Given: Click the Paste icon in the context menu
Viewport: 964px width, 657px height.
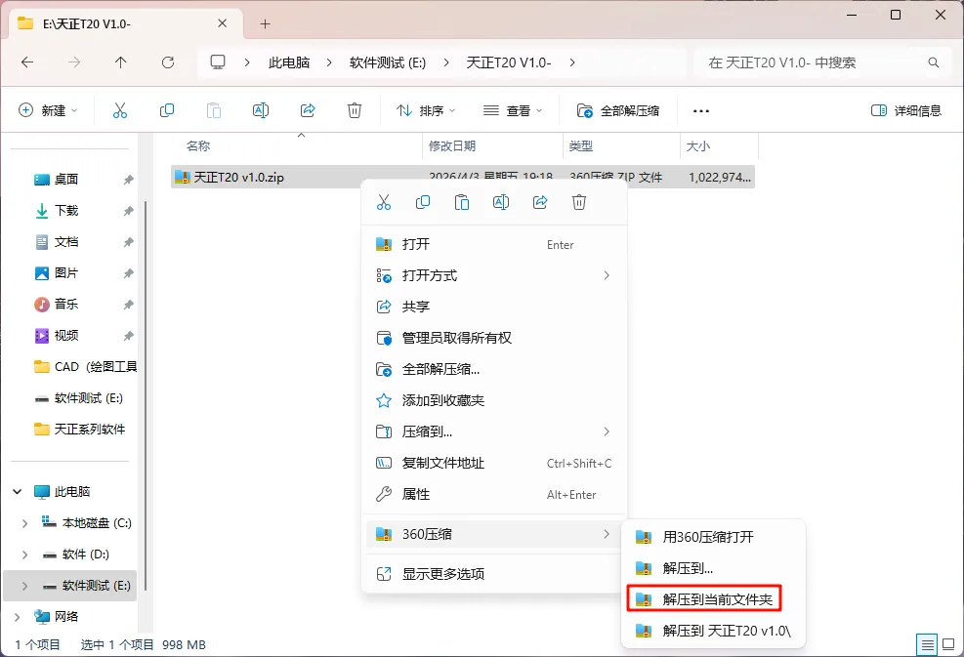Looking at the screenshot, I should coord(462,202).
